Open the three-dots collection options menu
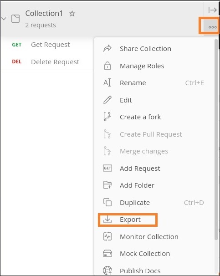220x276 pixels. 212,27
